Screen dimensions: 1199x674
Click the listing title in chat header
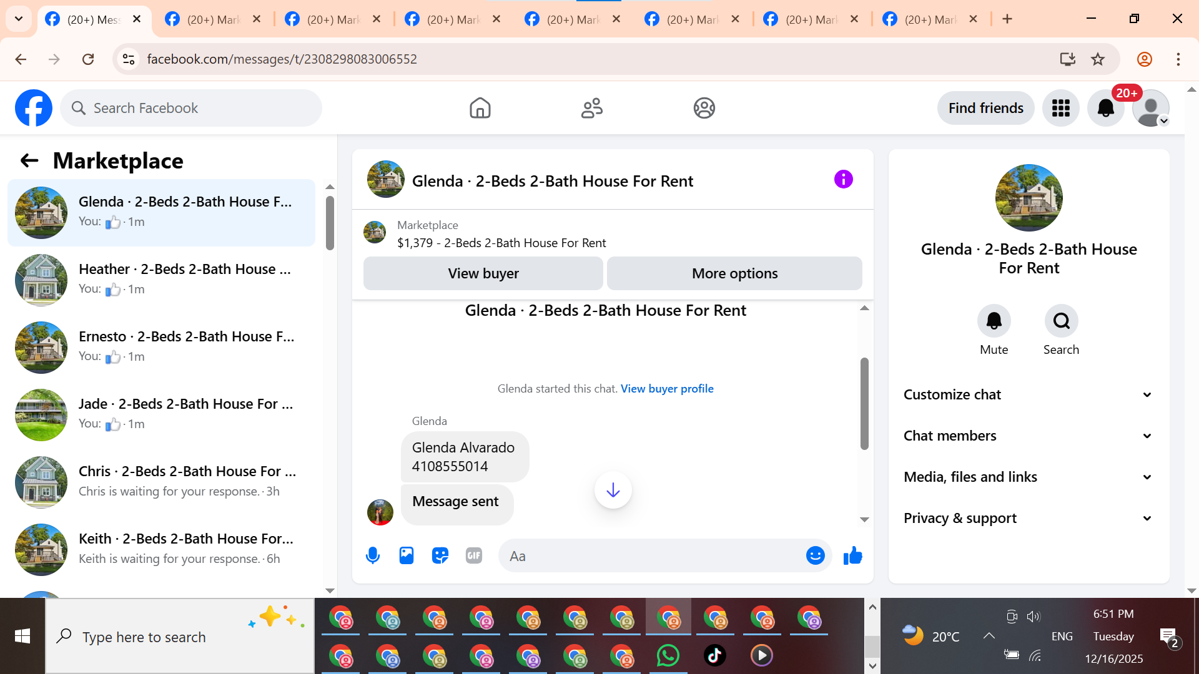click(552, 181)
